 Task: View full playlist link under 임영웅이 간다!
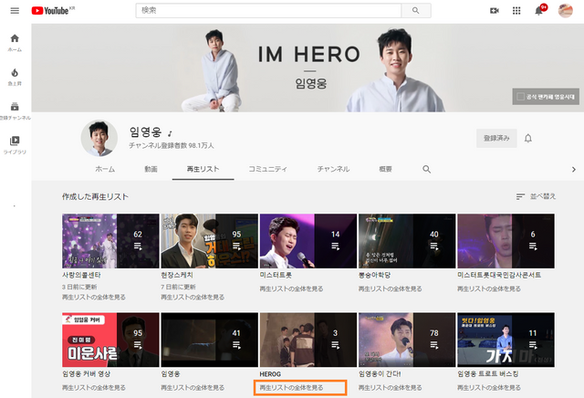coord(390,388)
